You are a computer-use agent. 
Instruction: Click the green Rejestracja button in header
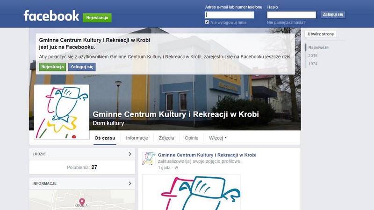point(97,18)
